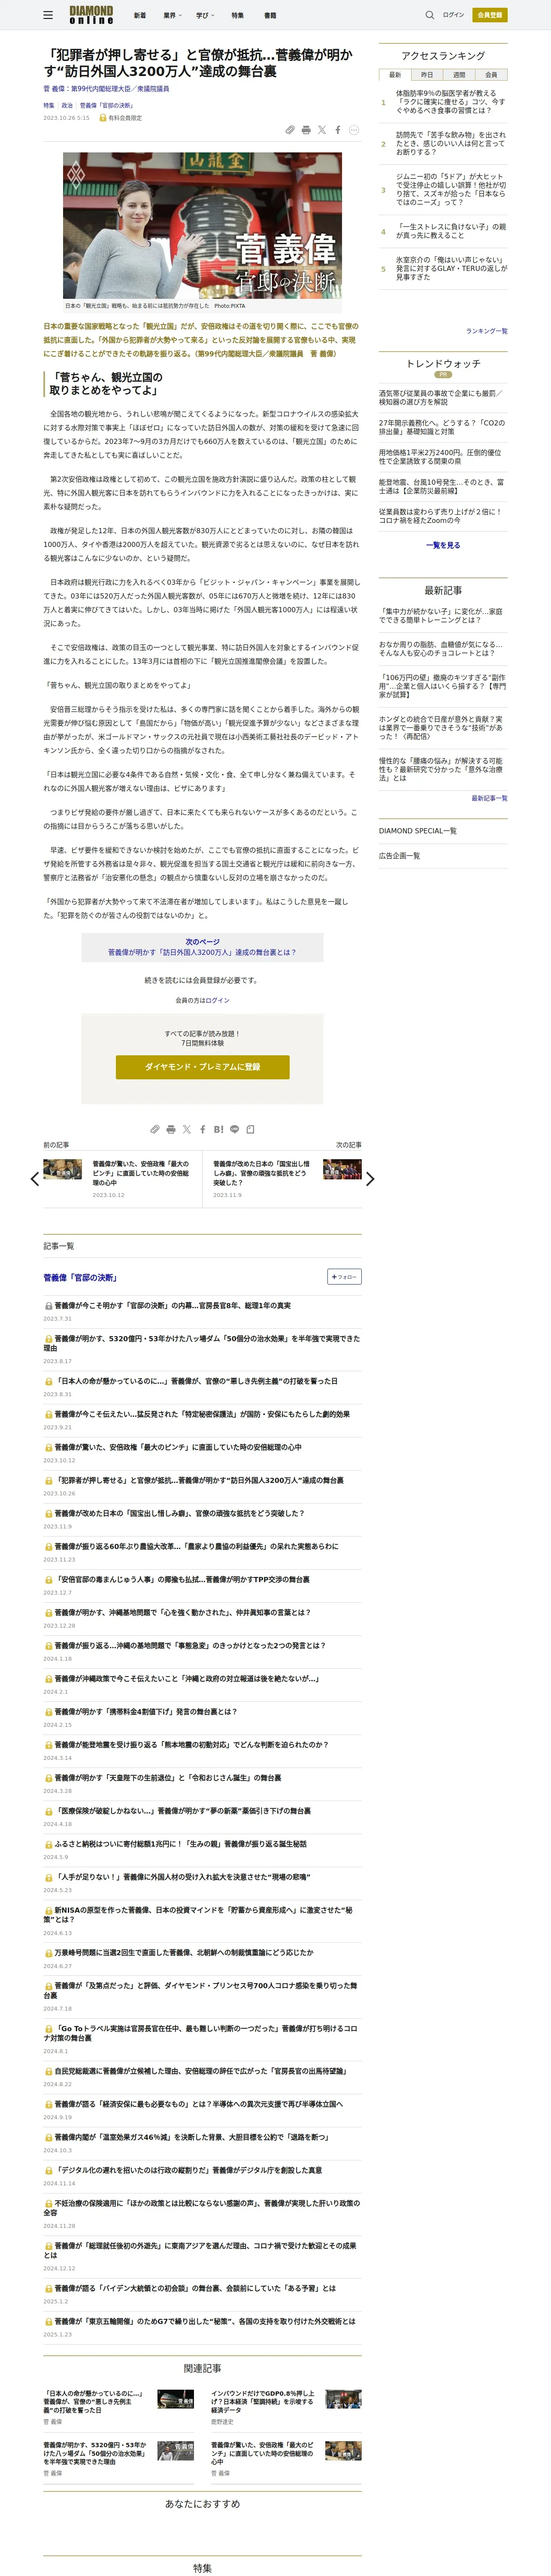Screen dimensions: 551x2576
Task: Open 新着 in the top navigation
Action: pyautogui.click(x=140, y=15)
